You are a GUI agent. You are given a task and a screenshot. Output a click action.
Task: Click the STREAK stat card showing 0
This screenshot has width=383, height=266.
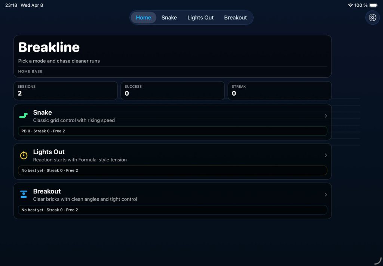(x=279, y=90)
